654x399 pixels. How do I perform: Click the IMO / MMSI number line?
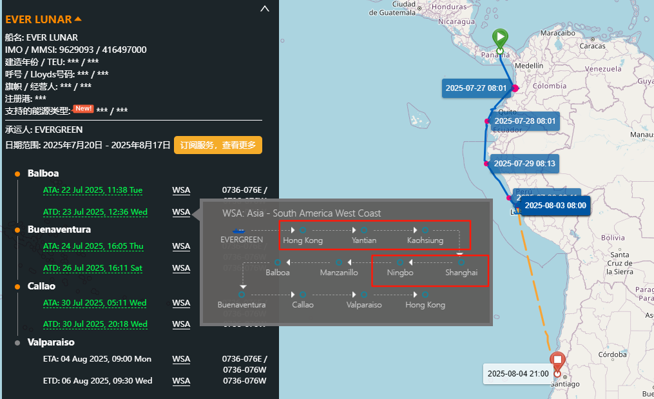(76, 50)
